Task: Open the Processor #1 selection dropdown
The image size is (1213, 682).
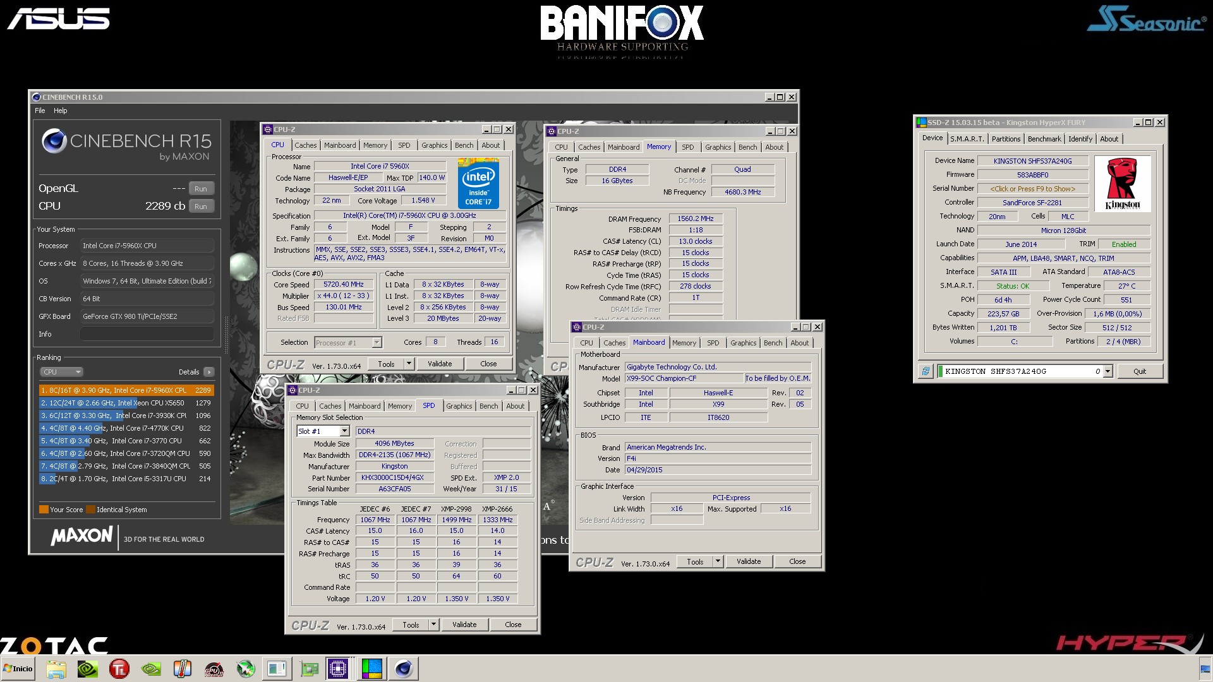Action: 377,342
